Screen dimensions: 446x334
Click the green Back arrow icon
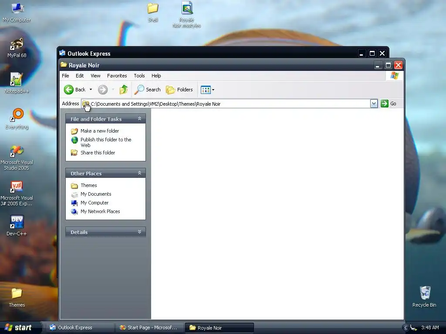68,90
